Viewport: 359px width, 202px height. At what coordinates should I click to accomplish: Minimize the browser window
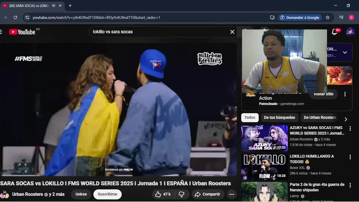tap(335, 6)
